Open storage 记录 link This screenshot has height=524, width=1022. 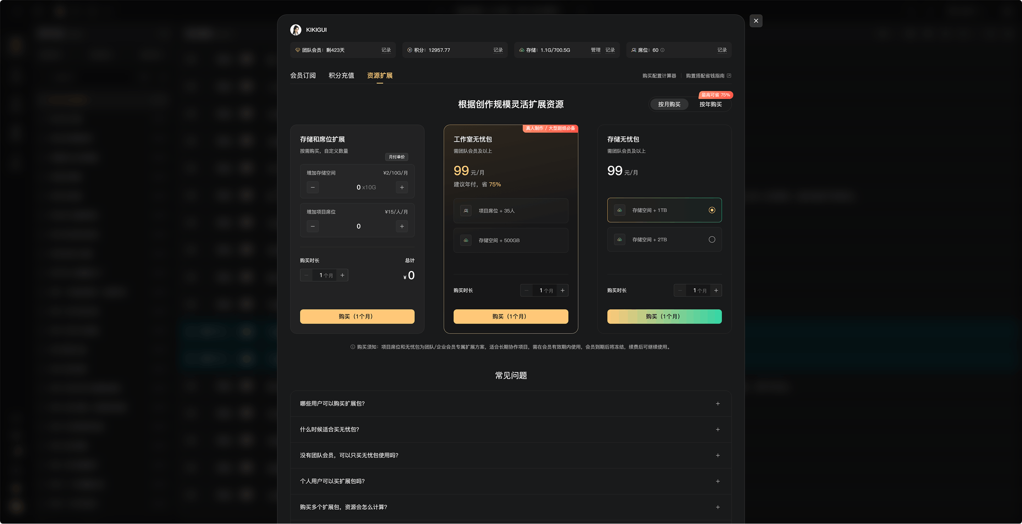point(610,50)
